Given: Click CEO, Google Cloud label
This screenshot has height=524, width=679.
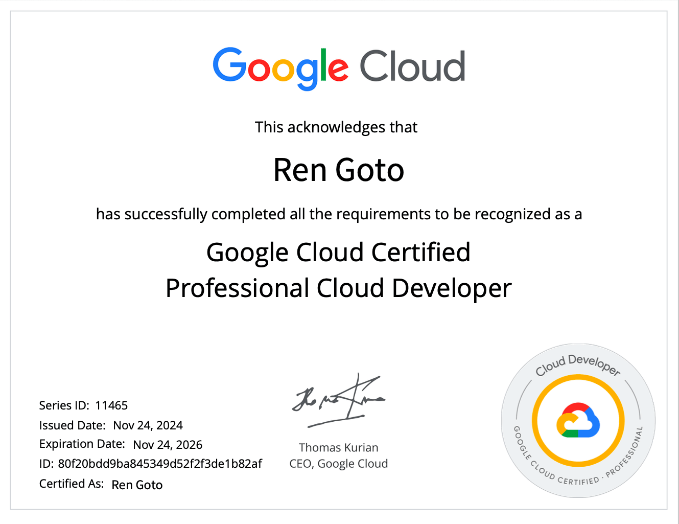Looking at the screenshot, I should (x=338, y=463).
